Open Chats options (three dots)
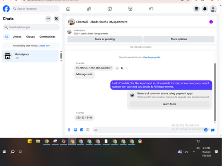 coord(48,19)
